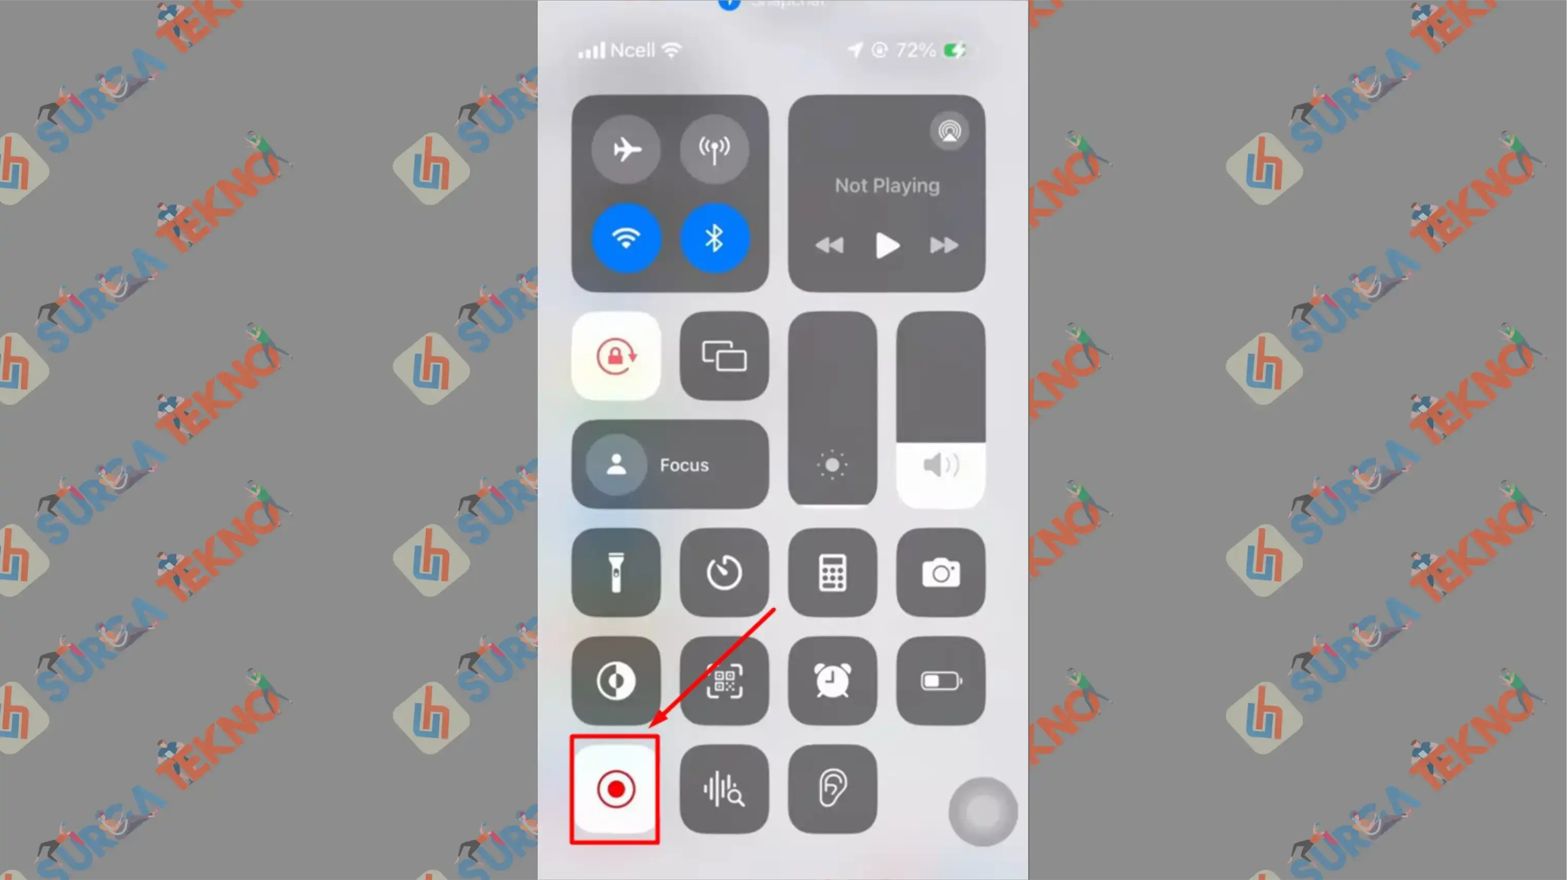This screenshot has width=1567, height=880.
Task: Tap the Camera shortcut
Action: [x=937, y=572]
